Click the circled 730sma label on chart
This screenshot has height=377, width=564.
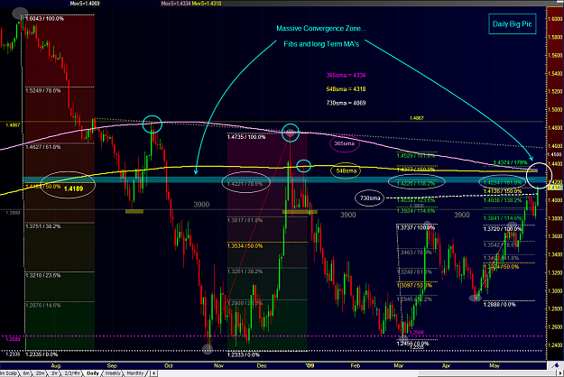pyautogui.click(x=370, y=198)
